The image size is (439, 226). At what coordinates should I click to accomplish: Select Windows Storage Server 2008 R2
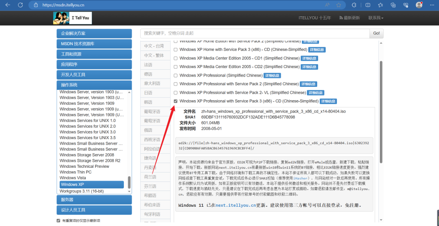point(90,161)
